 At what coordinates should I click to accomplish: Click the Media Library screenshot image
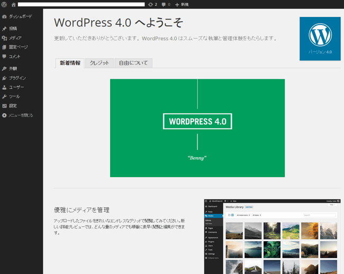(x=272, y=236)
